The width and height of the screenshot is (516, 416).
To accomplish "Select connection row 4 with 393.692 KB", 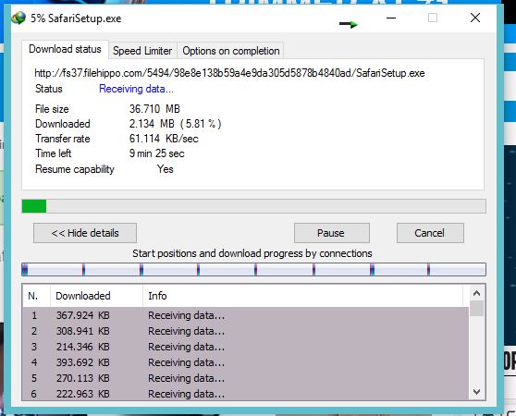I will (x=245, y=362).
